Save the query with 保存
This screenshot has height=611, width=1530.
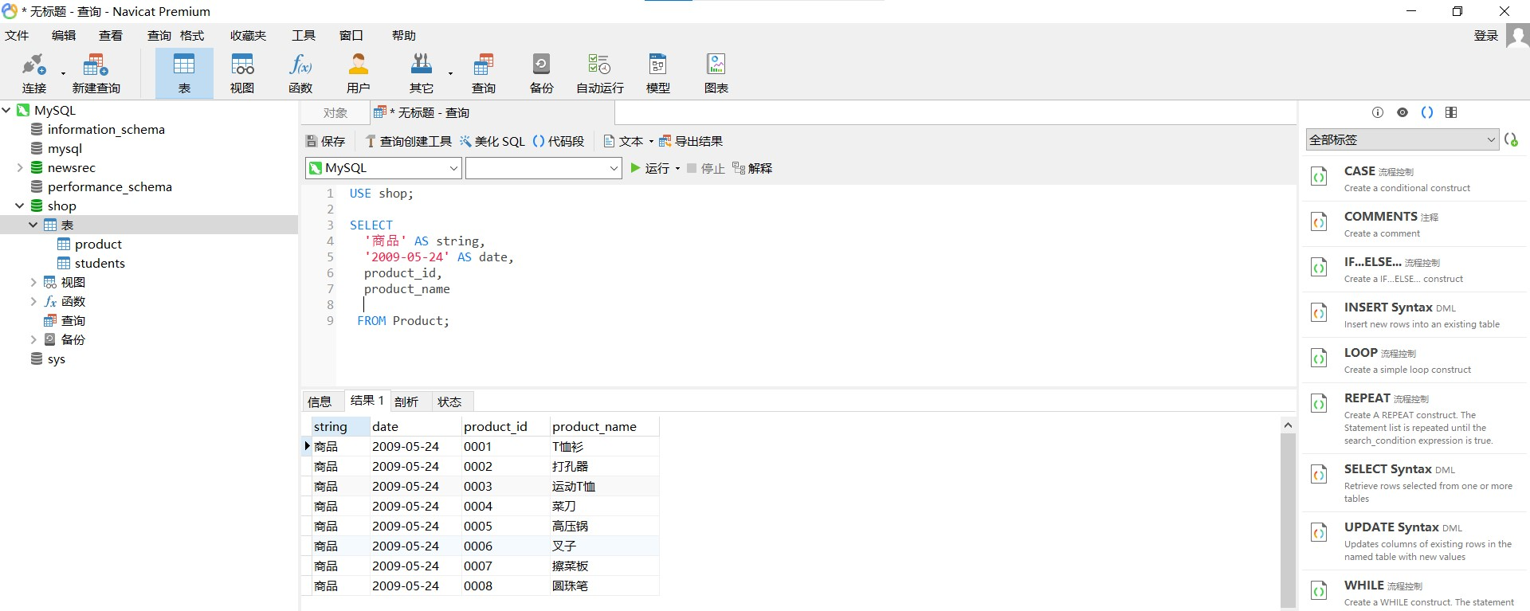click(x=325, y=141)
